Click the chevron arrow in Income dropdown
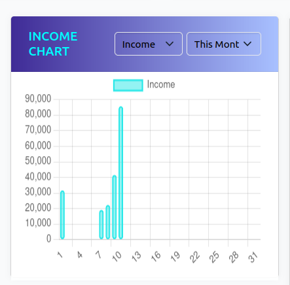The width and height of the screenshot is (290, 285). coord(170,44)
